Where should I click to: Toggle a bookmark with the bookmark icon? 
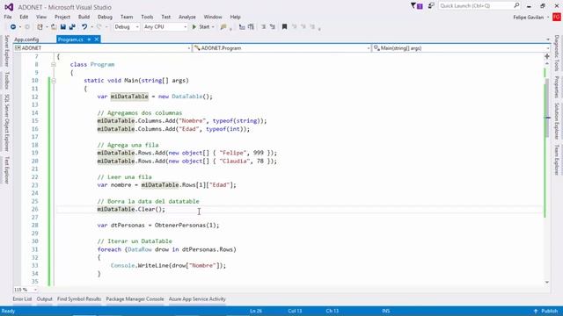284,27
